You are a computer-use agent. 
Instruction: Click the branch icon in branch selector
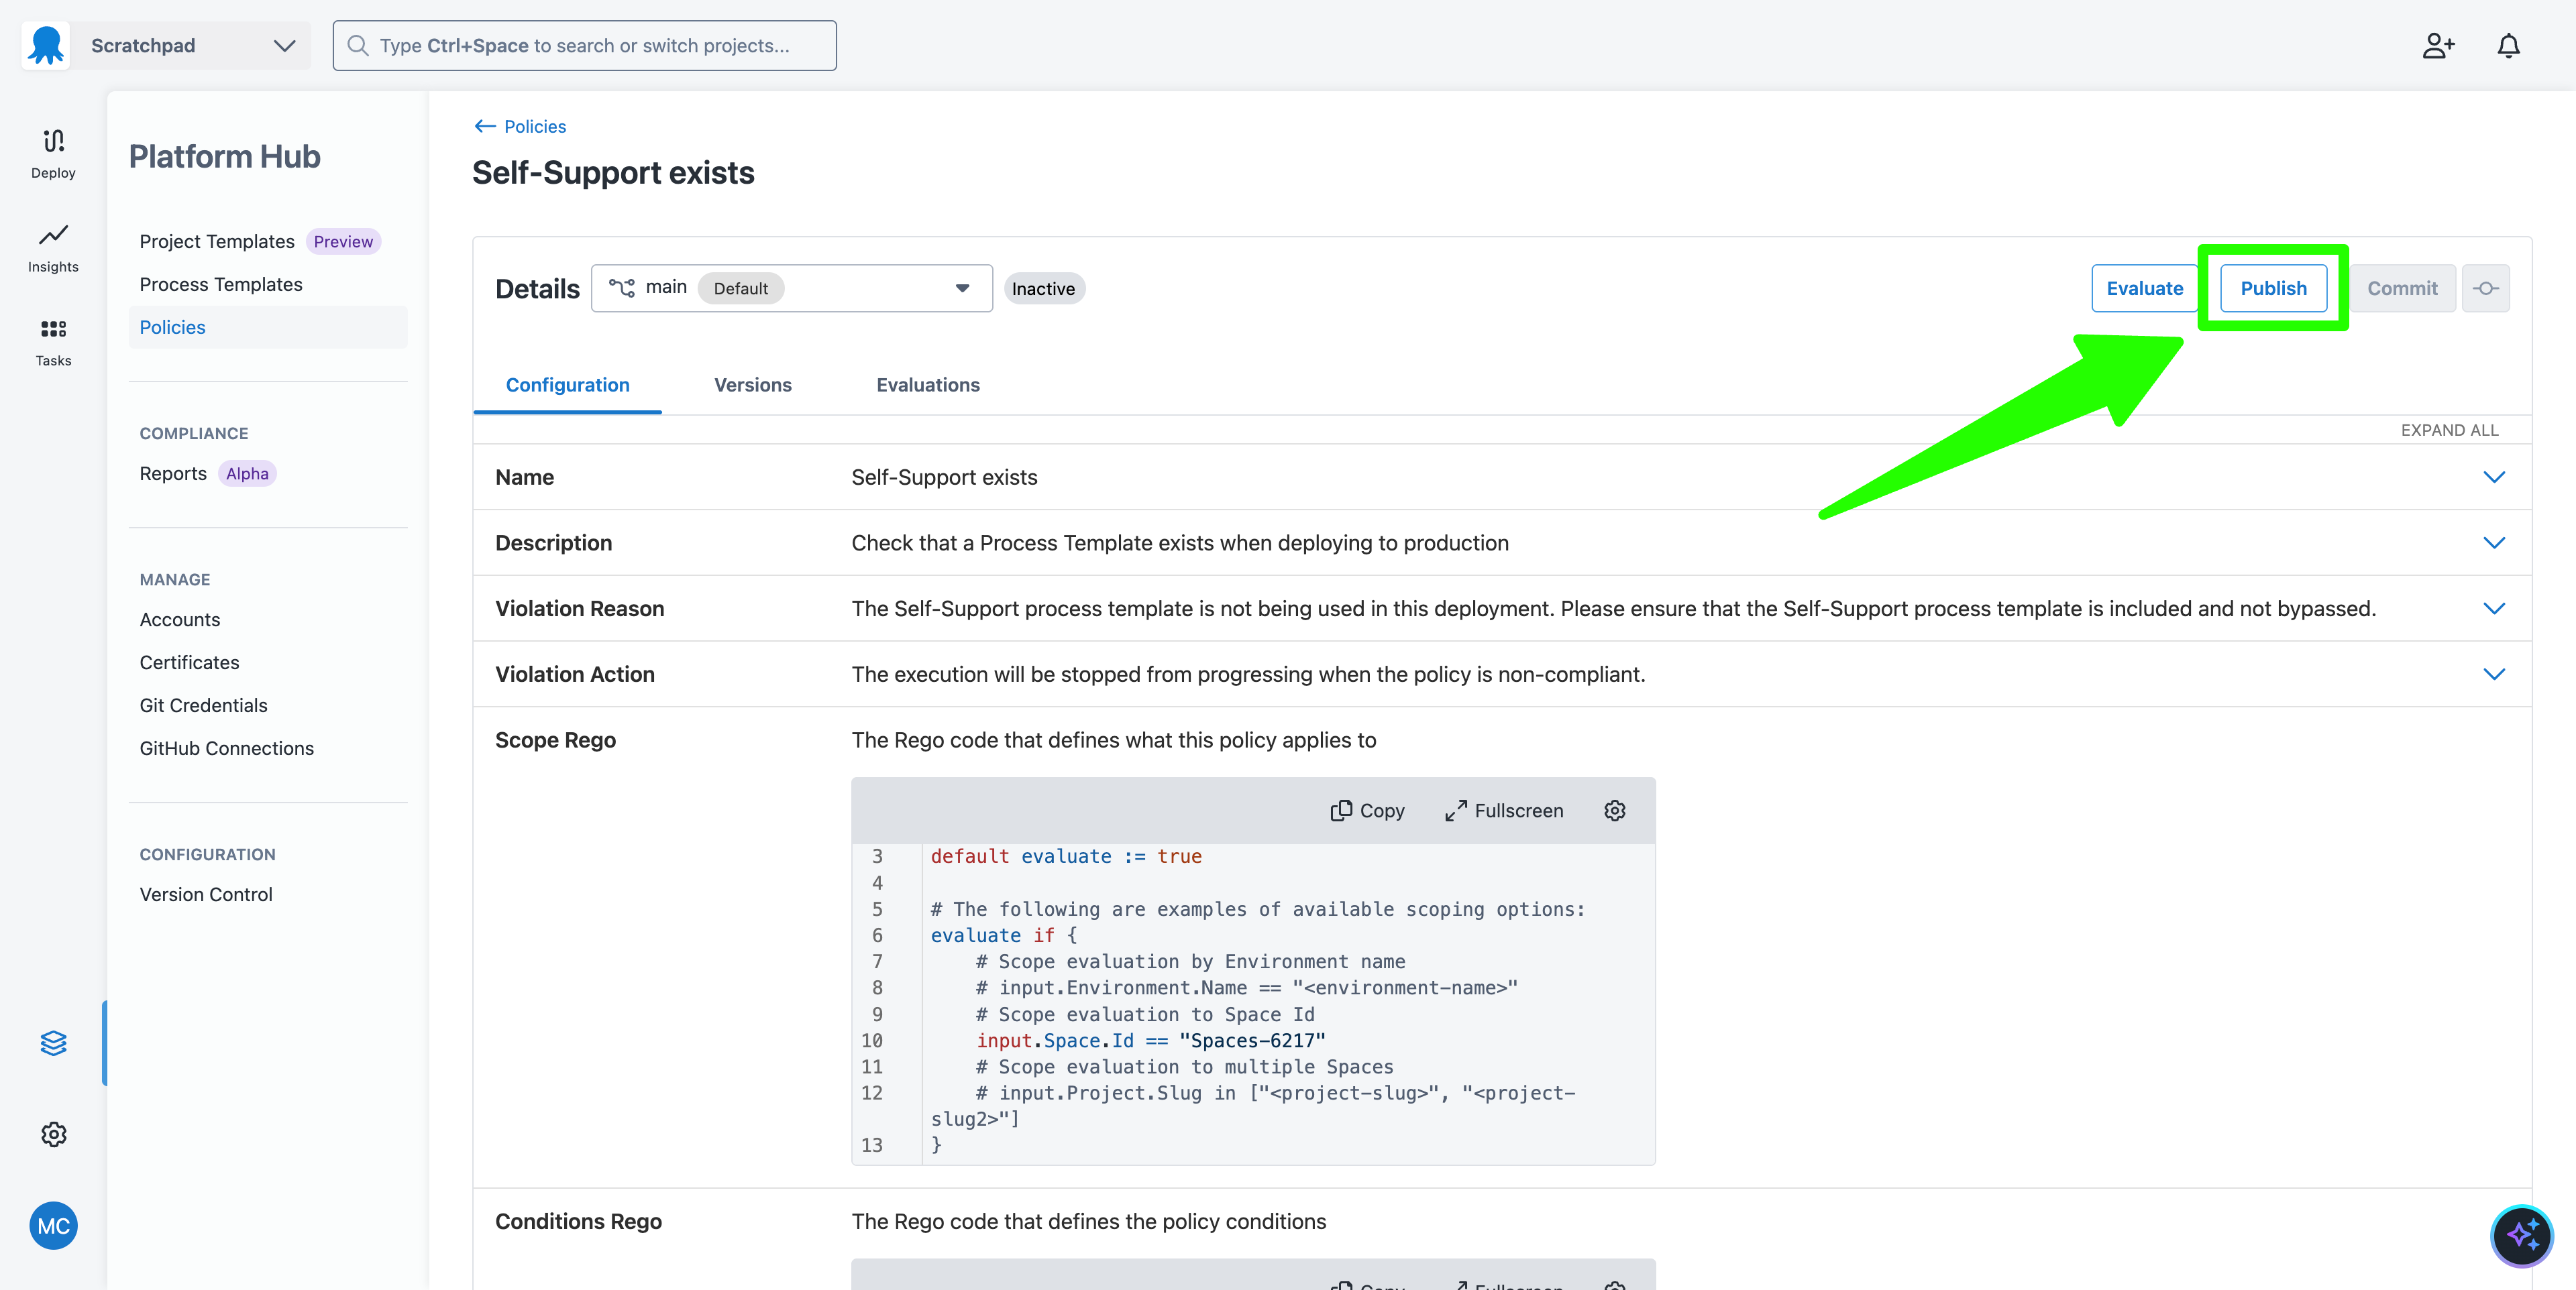[x=622, y=288]
